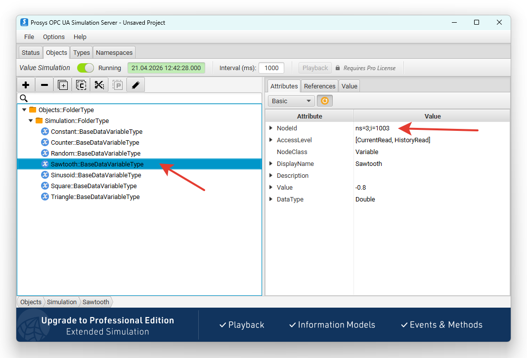Image resolution: width=527 pixels, height=358 pixels.
Task: Collapse the Simulation folder tree node
Action: pos(31,120)
